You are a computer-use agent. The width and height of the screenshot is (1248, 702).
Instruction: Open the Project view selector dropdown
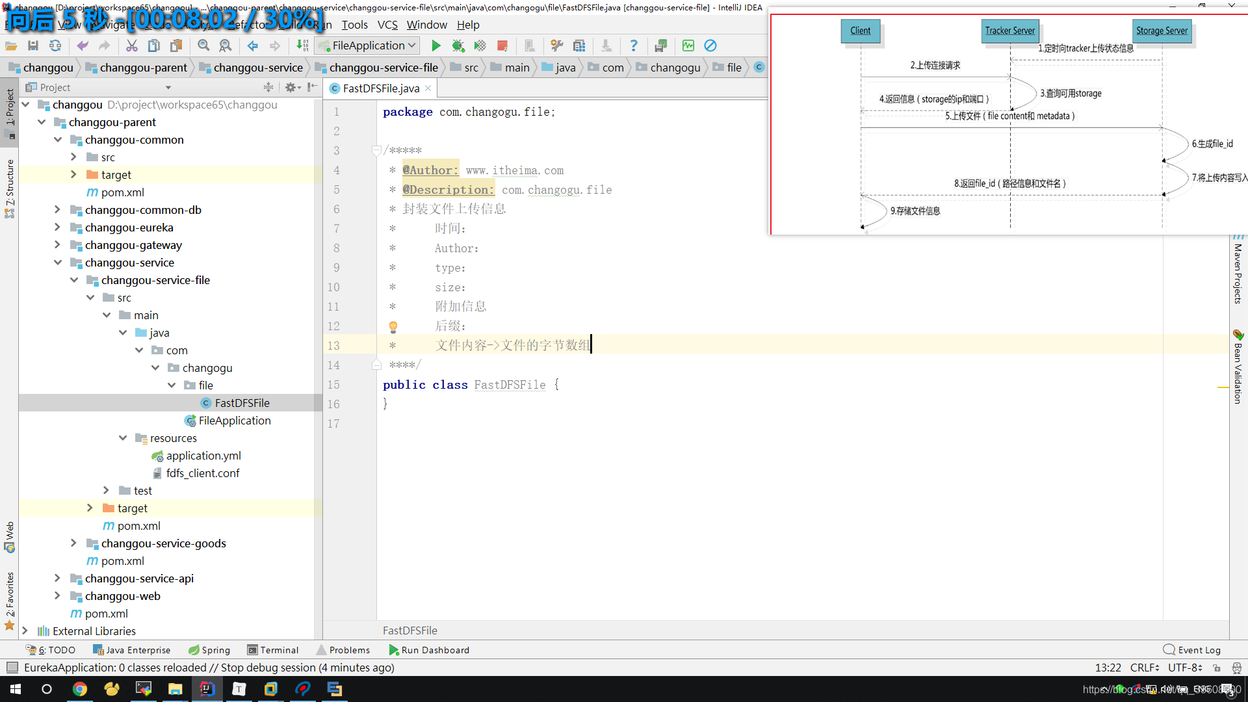(168, 88)
